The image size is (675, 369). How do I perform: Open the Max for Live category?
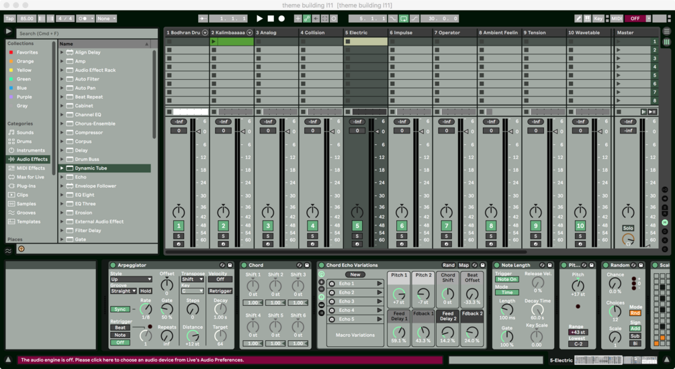[30, 177]
